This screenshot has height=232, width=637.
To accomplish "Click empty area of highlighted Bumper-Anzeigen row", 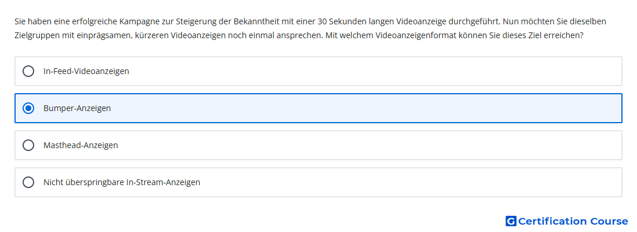I will [365, 108].
